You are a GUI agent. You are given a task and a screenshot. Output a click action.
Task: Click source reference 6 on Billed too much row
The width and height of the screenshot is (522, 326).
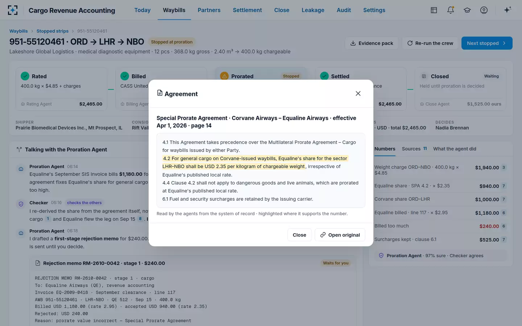(504, 226)
